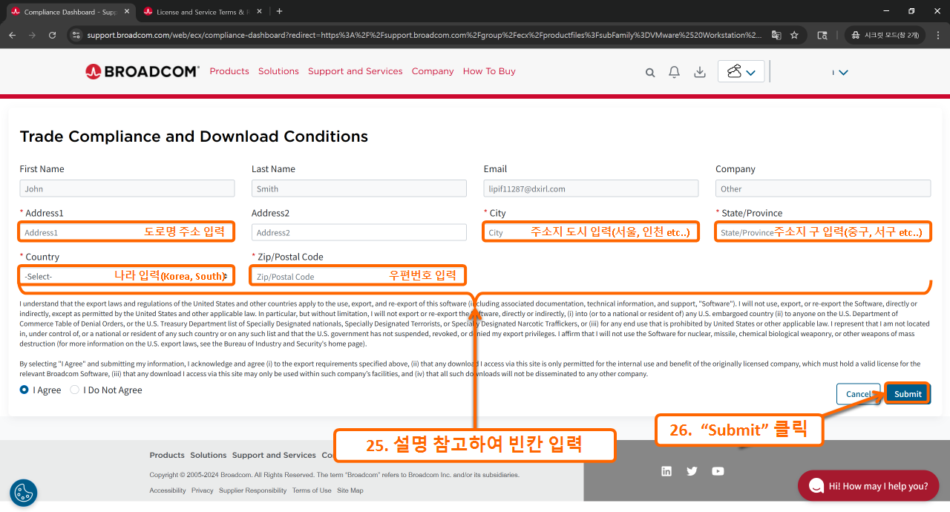Screen dimensions: 950x512
Task: Open the site search magnifier icon
Action: (650, 72)
